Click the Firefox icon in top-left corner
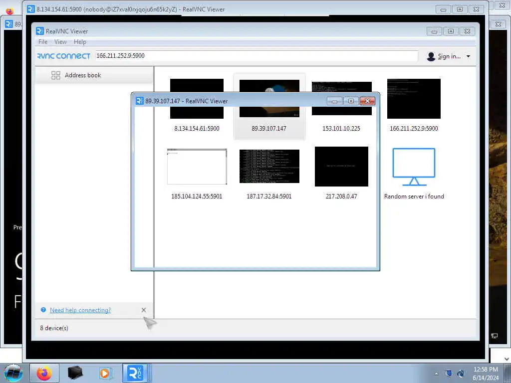The image size is (511, 383). point(10,11)
